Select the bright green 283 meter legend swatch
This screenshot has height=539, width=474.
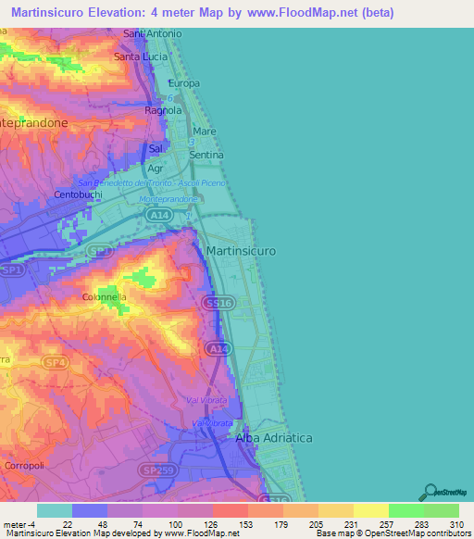pyautogui.click(x=406, y=510)
